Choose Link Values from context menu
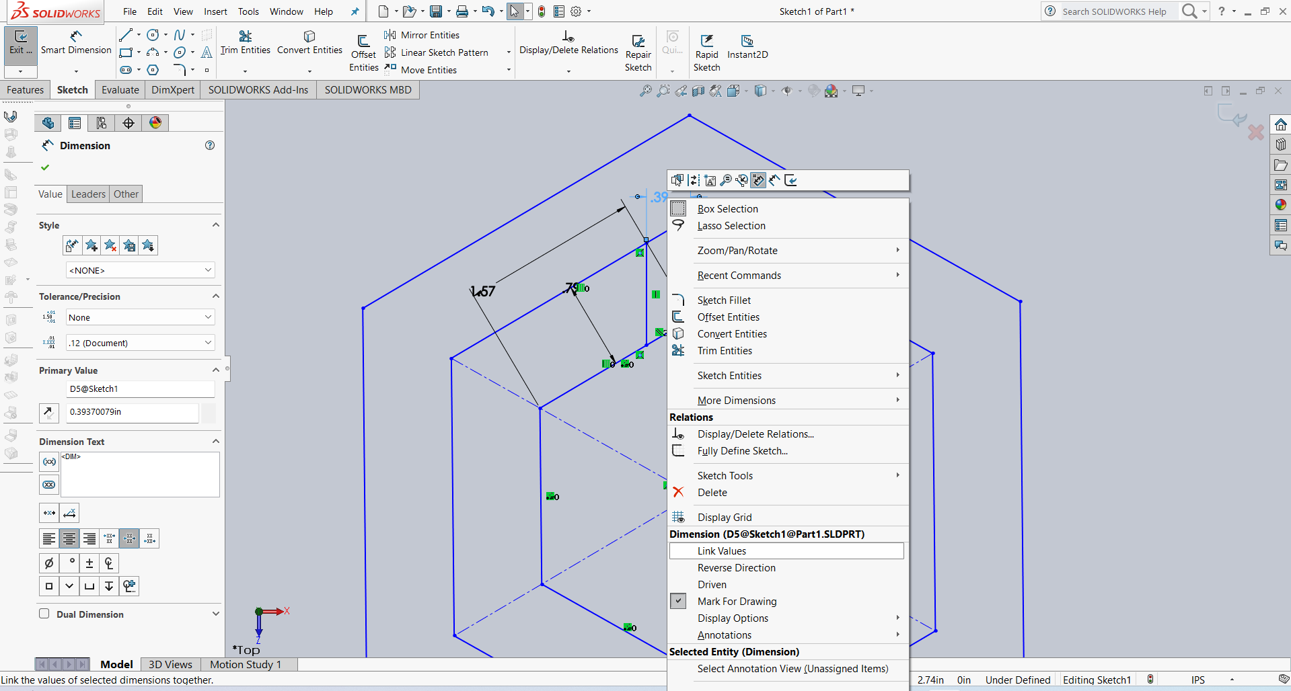 pos(786,551)
